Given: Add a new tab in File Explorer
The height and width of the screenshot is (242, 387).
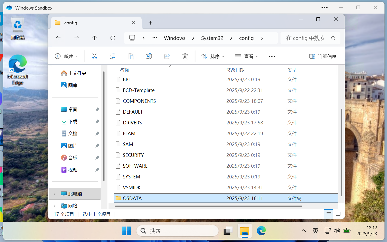Looking at the screenshot, I should coord(150,23).
